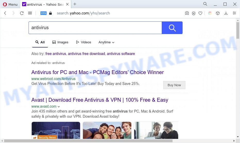Screen dimensions: 240x143
Task: Visit www.avast.com green URL
Action: [x=44, y=106]
